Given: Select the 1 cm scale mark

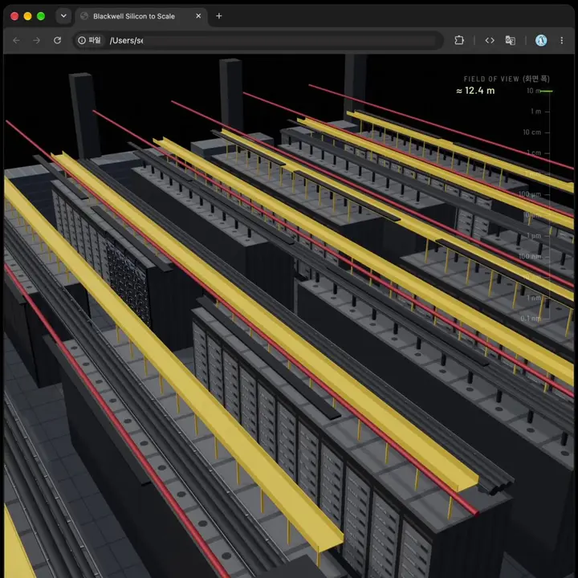Looking at the screenshot, I should point(534,153).
